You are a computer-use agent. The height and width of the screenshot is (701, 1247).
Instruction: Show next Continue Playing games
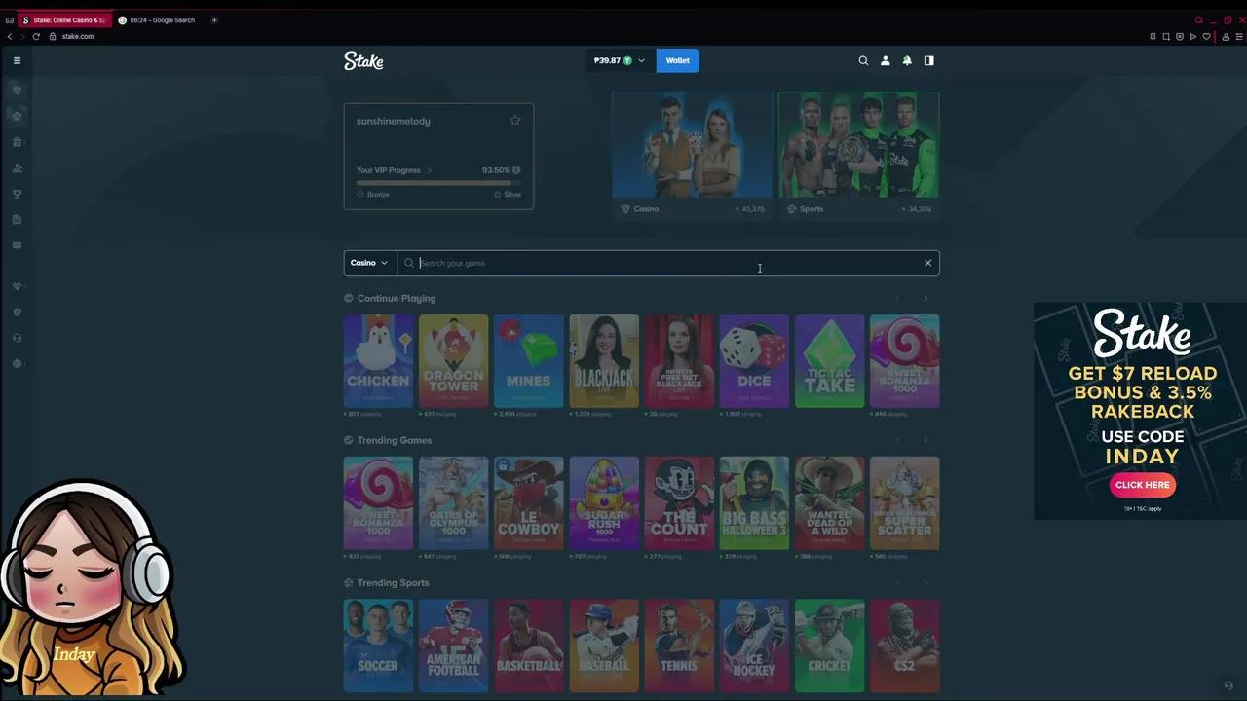click(926, 299)
